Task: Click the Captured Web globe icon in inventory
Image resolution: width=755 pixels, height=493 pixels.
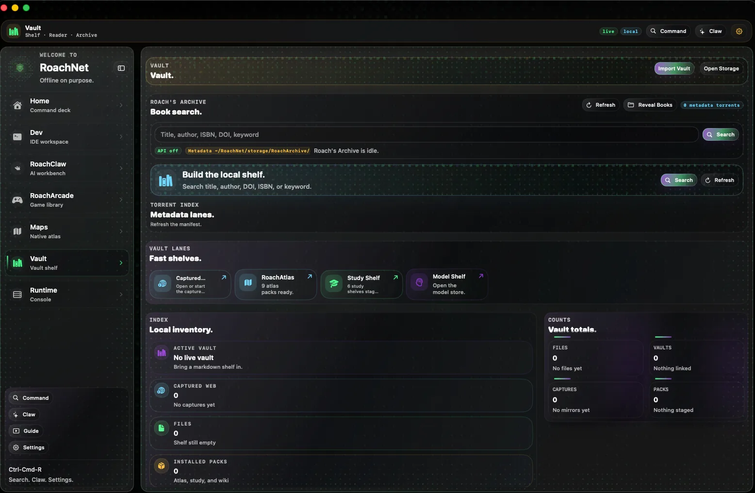Action: 162,390
